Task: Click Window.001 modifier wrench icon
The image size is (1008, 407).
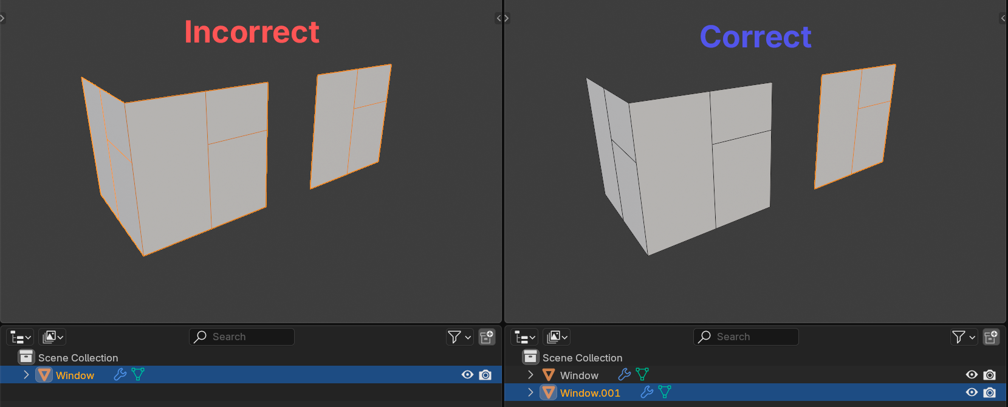Action: [x=647, y=392]
